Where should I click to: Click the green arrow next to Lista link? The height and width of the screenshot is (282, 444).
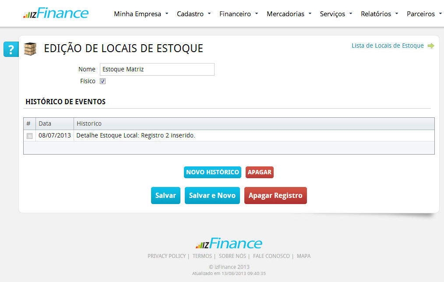tap(431, 46)
